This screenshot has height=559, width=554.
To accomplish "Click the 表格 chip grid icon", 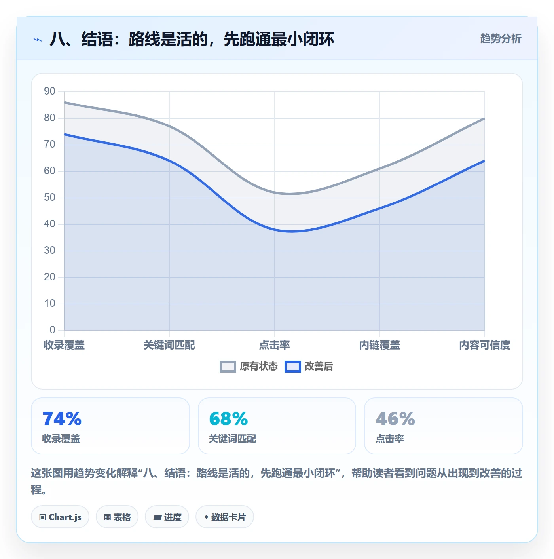I will click(107, 517).
